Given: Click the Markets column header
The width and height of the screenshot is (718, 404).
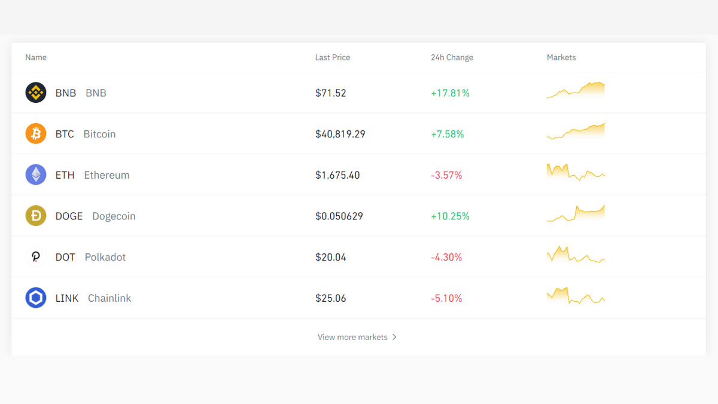Looking at the screenshot, I should (561, 57).
